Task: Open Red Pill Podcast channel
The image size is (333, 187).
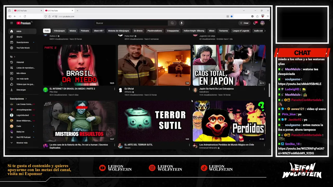Action: tap(22, 137)
